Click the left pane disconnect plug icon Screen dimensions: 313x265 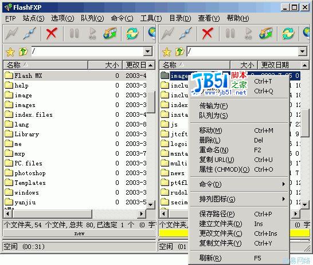tap(30, 33)
